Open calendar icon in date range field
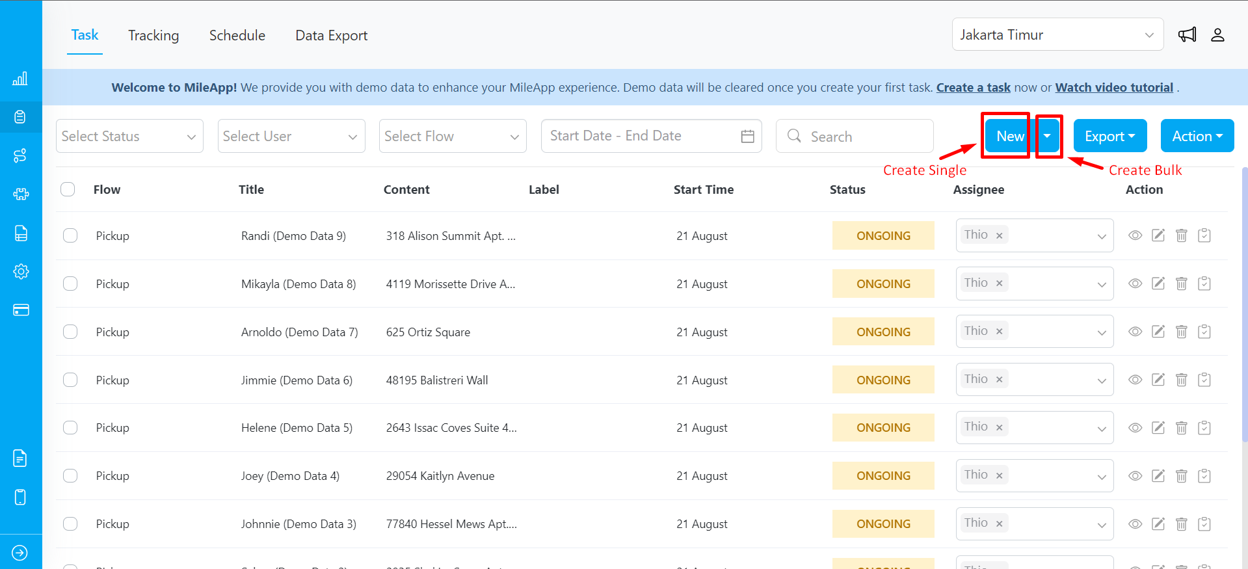 click(x=748, y=136)
